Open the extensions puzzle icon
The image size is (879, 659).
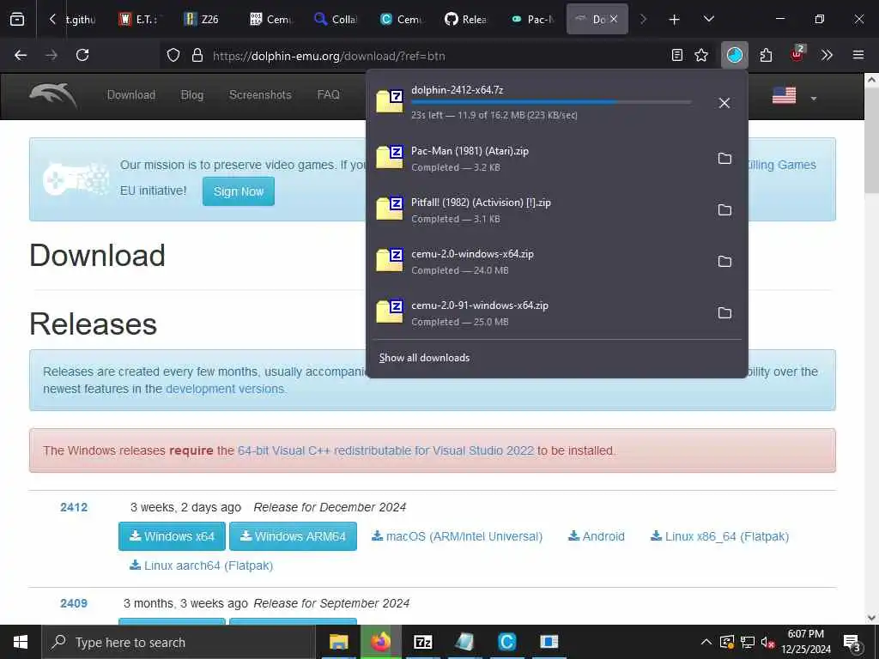tap(766, 55)
